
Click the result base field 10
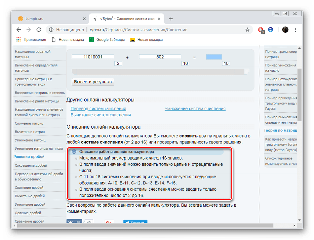click(226, 63)
